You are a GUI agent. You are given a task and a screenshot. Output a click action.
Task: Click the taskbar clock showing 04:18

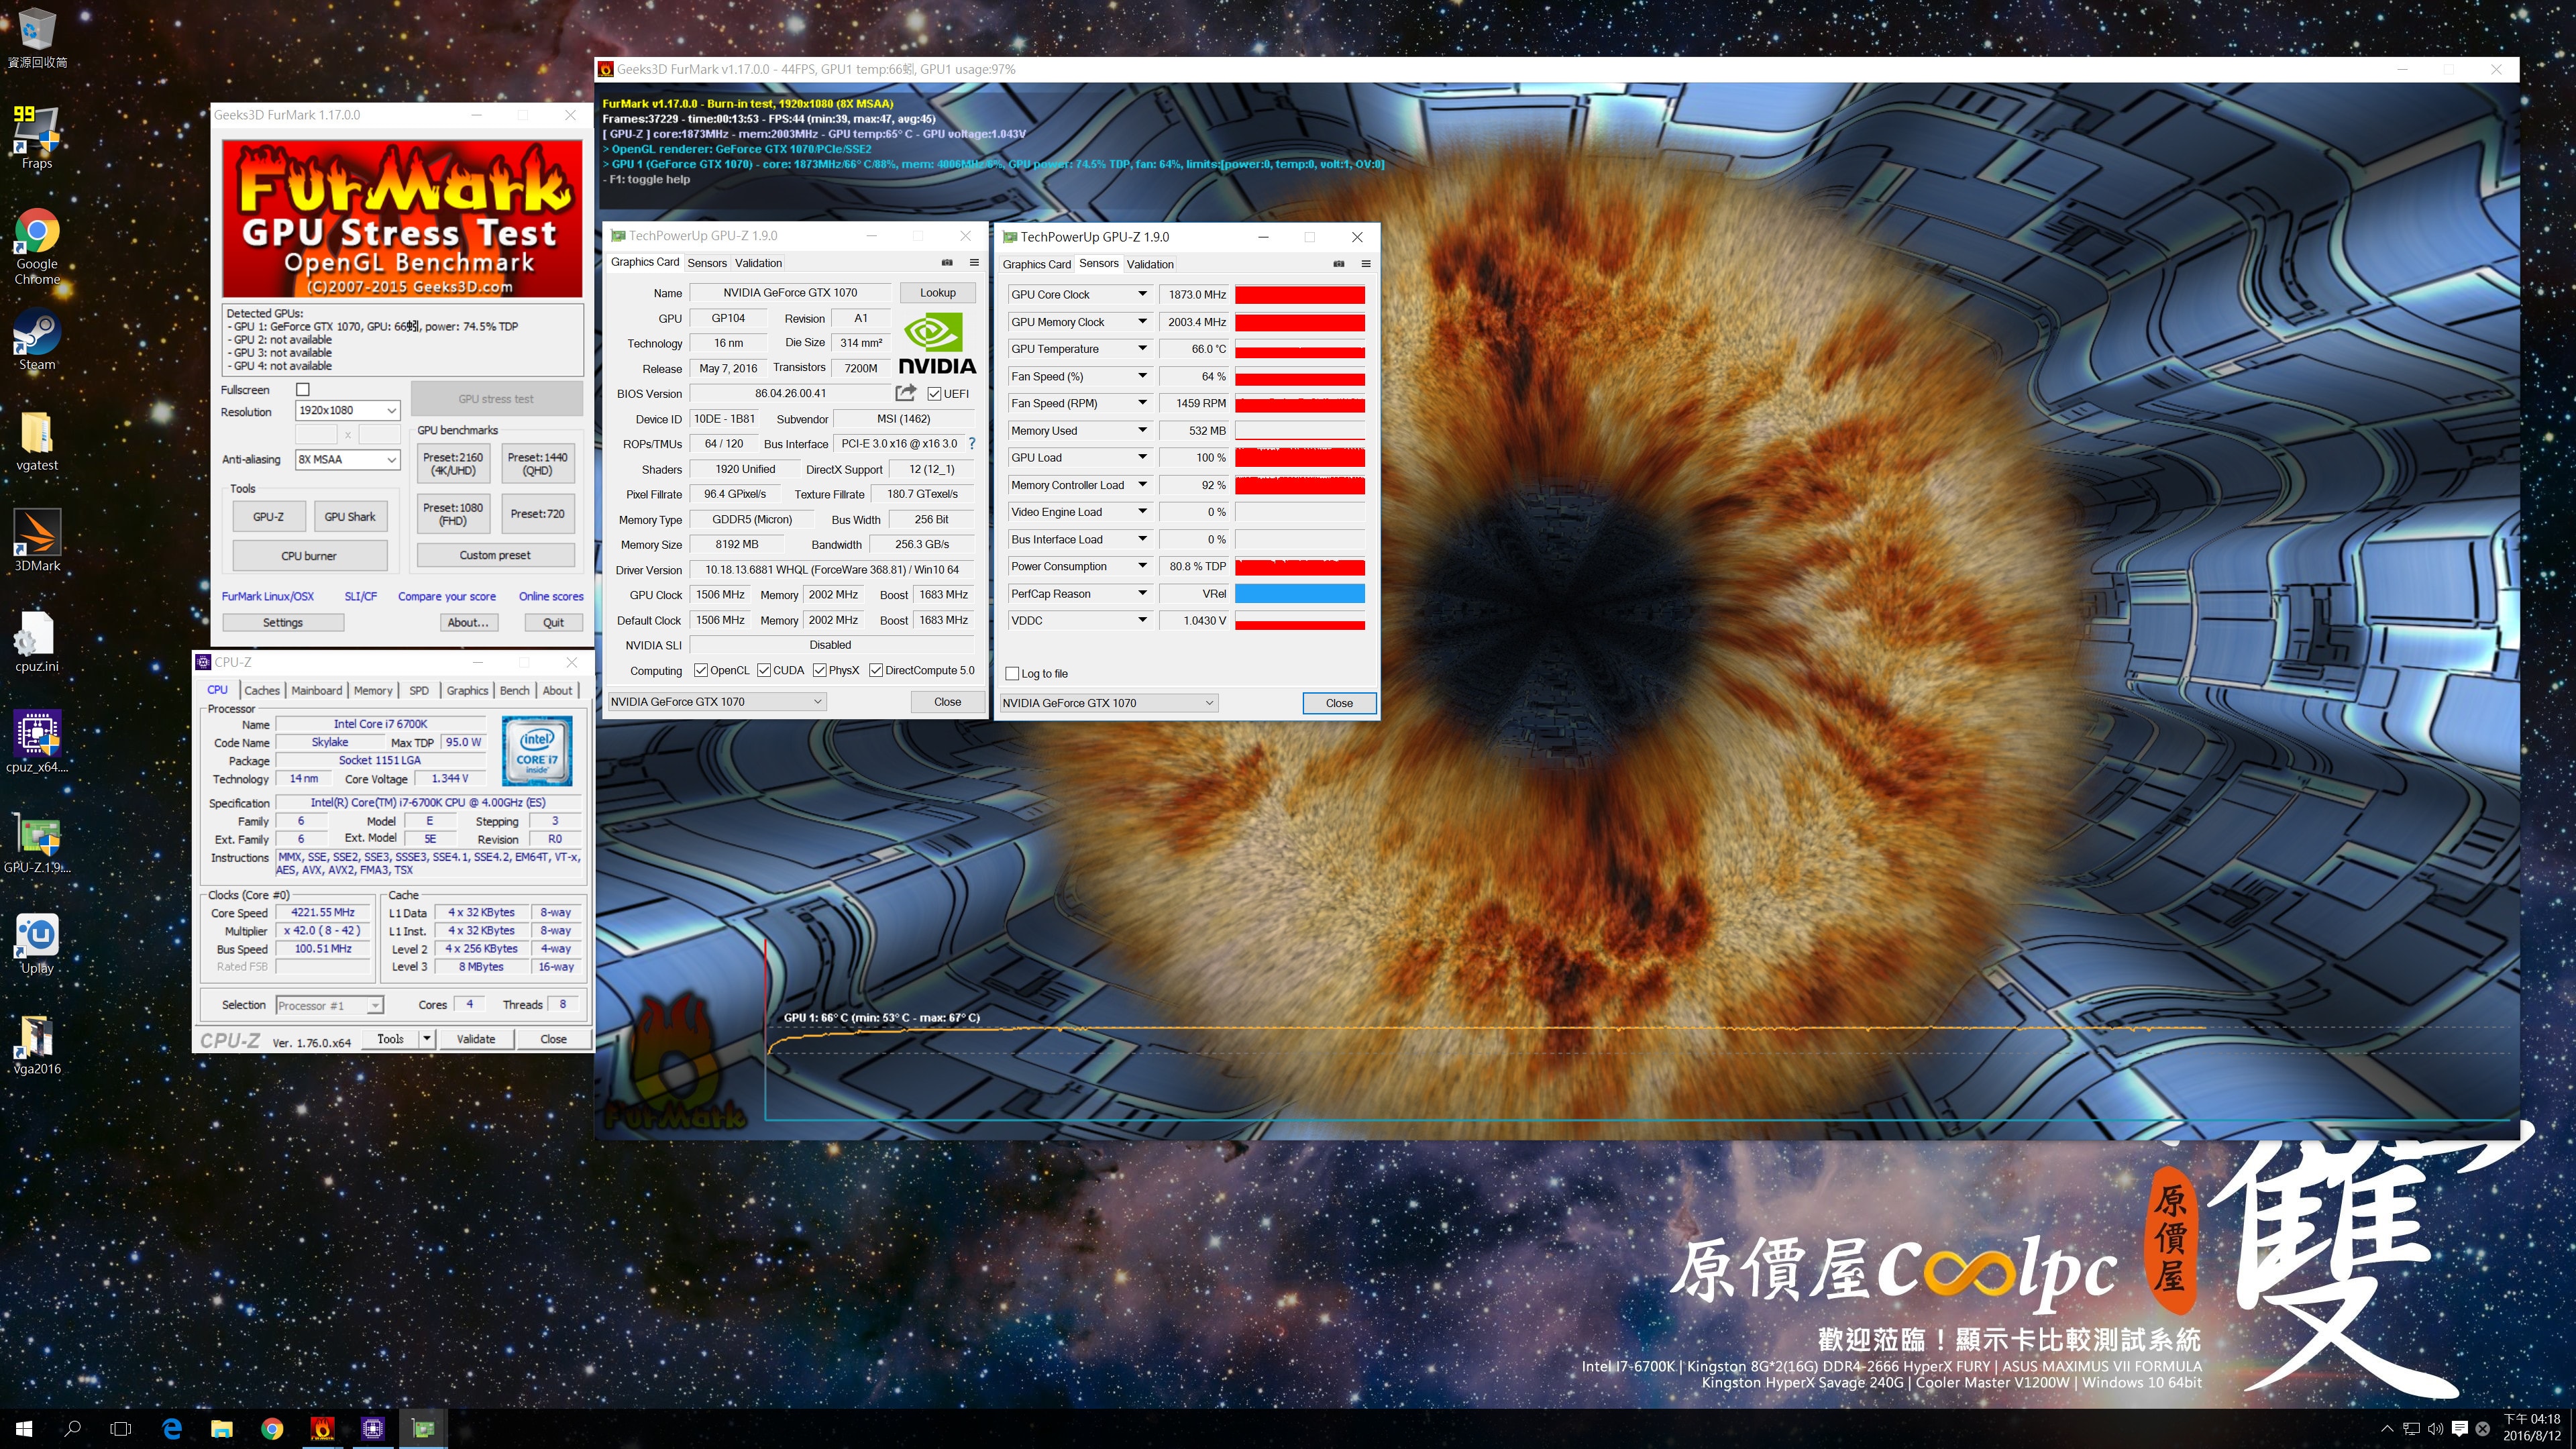(x=2532, y=1427)
